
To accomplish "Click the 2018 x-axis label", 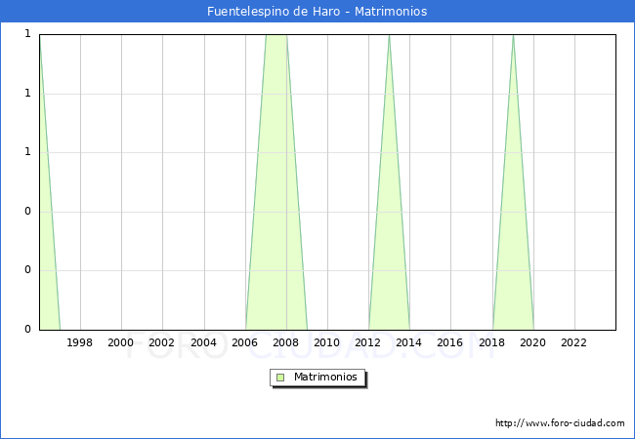I will coord(491,342).
